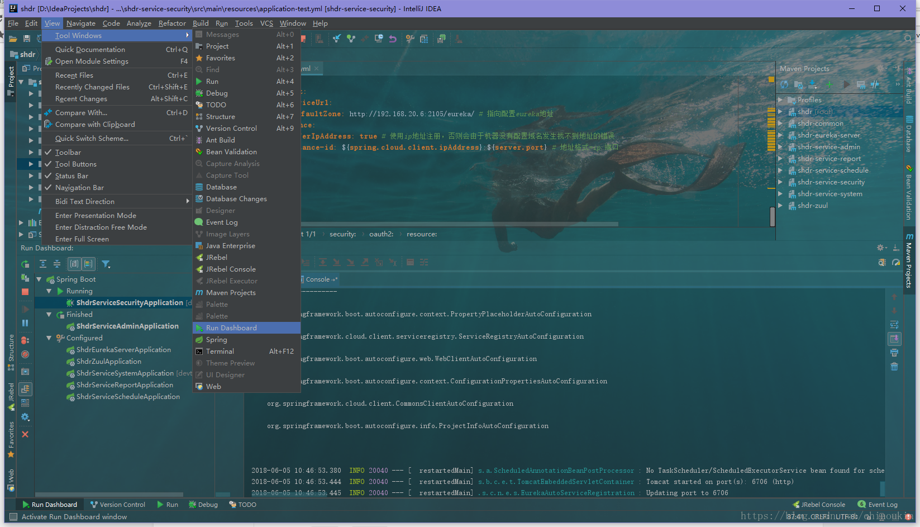The width and height of the screenshot is (920, 527).
Task: Expand shdr-common Maven module
Action: pyautogui.click(x=780, y=124)
